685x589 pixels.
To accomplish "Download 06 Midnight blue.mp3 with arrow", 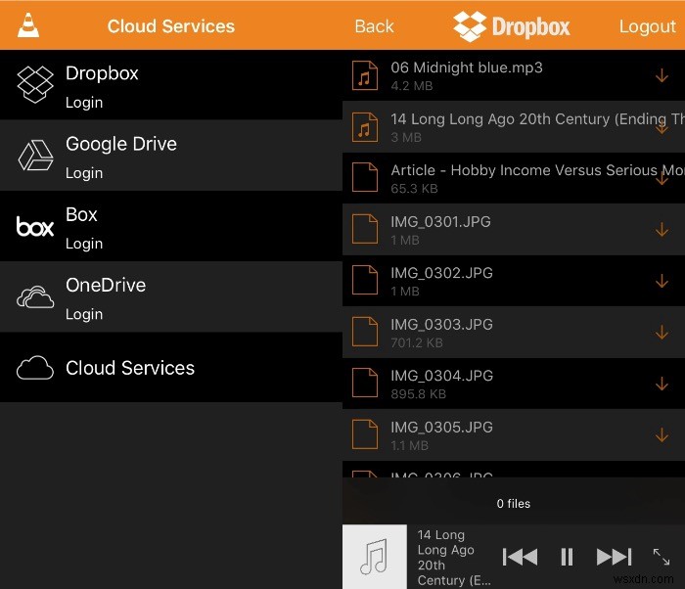I will tap(662, 75).
